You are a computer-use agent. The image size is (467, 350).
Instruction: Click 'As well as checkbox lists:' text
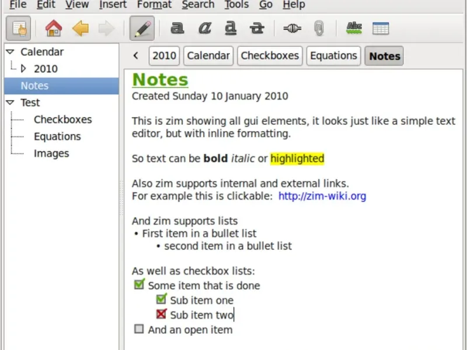(x=193, y=271)
